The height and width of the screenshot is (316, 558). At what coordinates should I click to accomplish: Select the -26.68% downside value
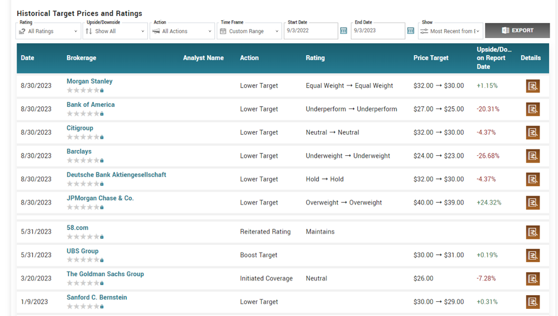pyautogui.click(x=488, y=156)
